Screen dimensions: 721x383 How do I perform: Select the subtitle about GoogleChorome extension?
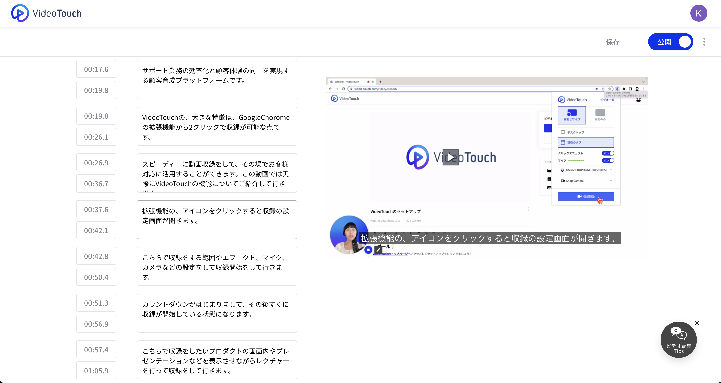217,126
